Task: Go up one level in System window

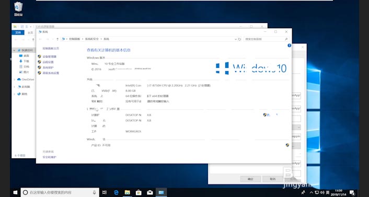Action: pyautogui.click(x=57, y=39)
